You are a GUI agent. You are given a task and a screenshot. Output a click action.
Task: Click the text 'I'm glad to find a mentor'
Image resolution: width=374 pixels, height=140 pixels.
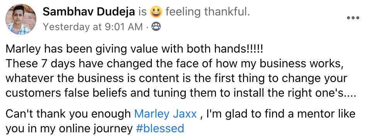pyautogui.click(x=269, y=114)
